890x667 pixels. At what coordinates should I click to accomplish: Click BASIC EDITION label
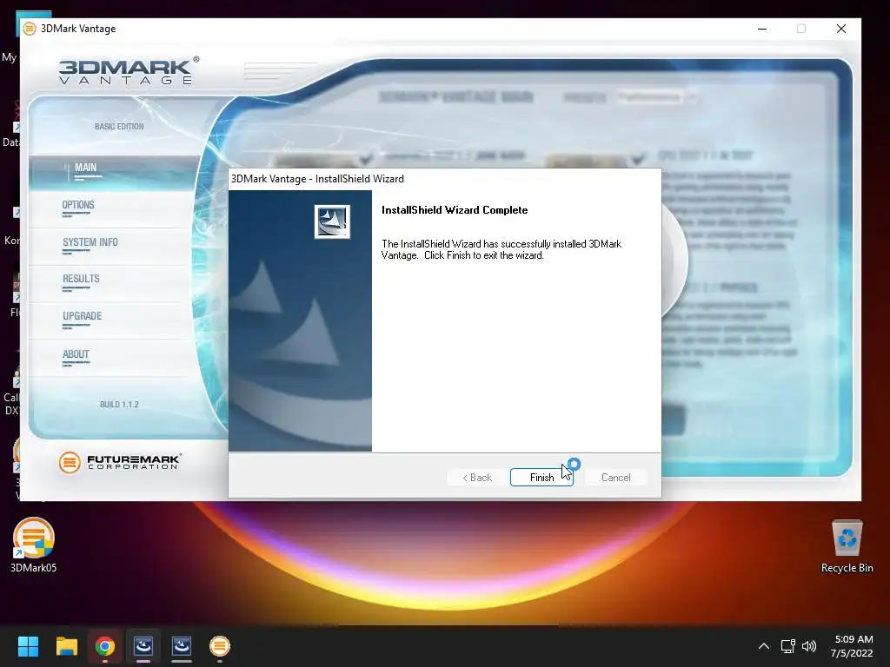click(x=119, y=127)
